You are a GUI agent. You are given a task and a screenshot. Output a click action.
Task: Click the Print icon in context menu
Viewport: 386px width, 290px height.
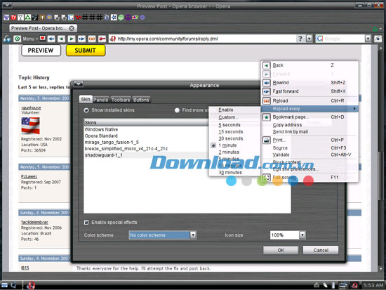[267, 140]
